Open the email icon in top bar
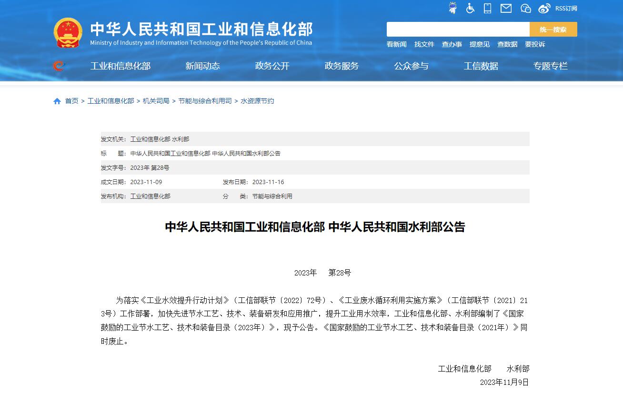 click(x=505, y=8)
